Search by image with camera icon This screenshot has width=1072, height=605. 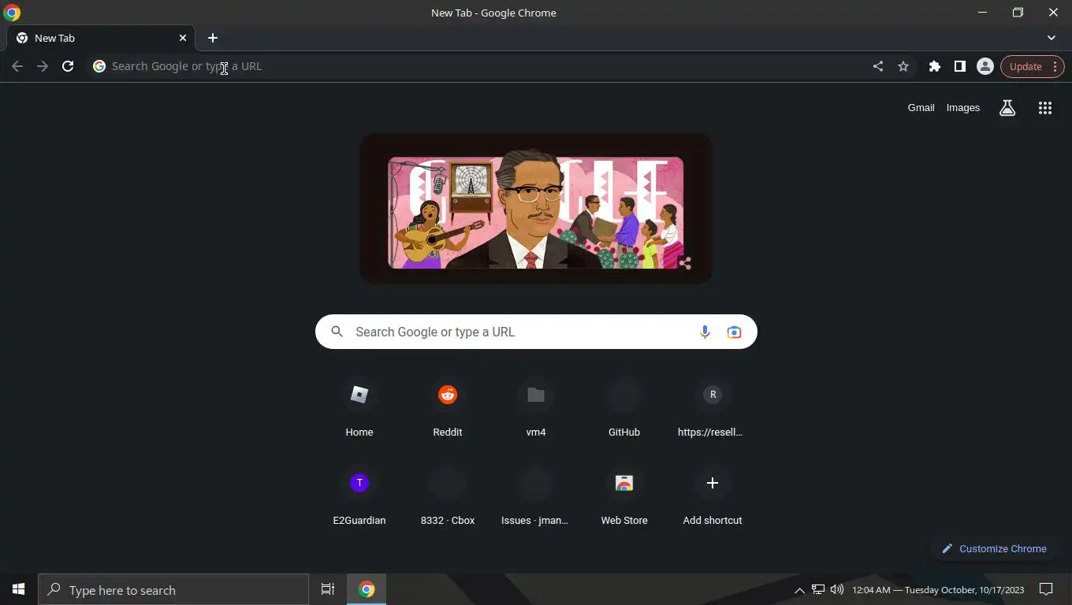click(x=734, y=332)
